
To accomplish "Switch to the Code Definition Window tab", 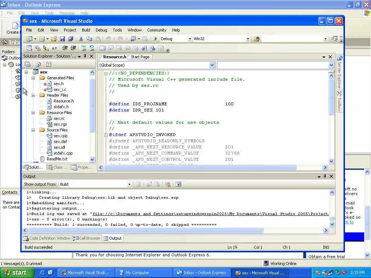I will [47, 238].
